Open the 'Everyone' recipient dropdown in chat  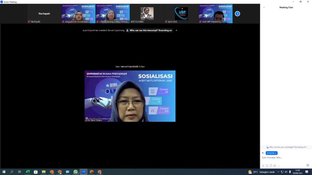coord(271,153)
